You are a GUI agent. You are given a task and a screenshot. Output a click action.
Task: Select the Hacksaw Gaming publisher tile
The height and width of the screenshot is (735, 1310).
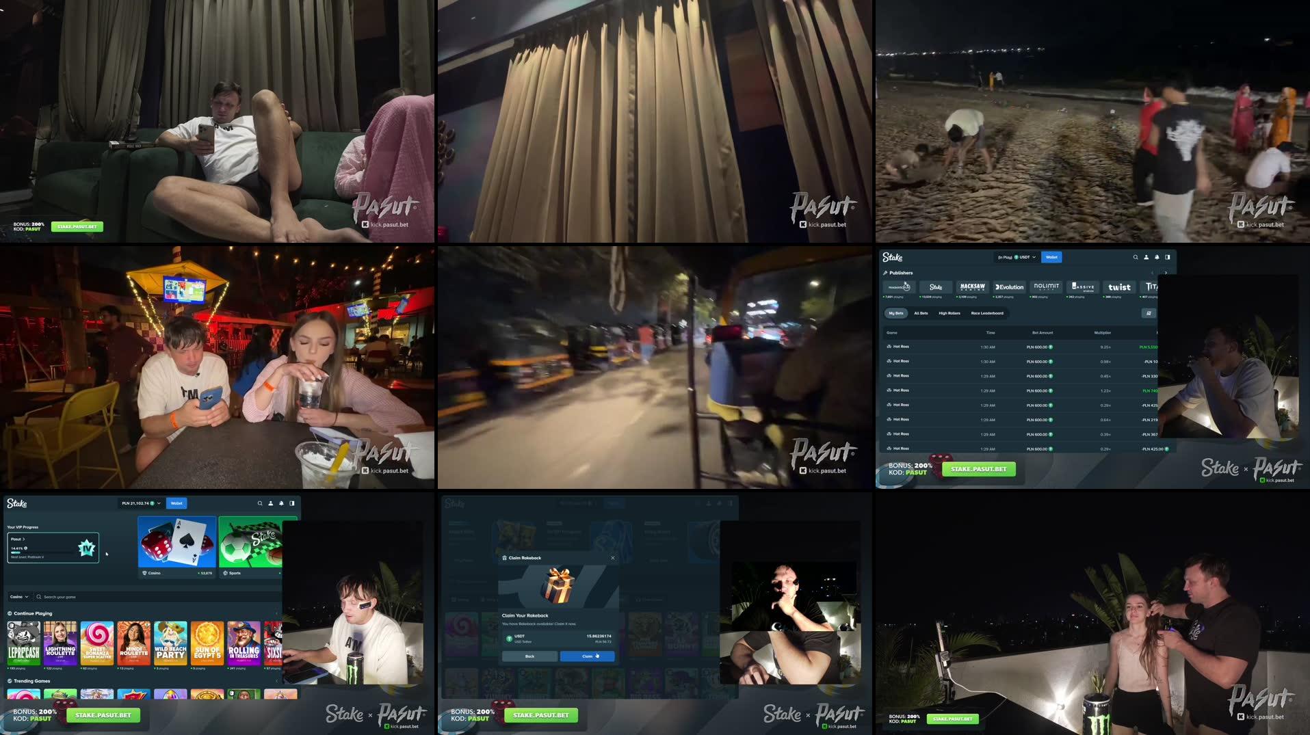pyautogui.click(x=973, y=287)
